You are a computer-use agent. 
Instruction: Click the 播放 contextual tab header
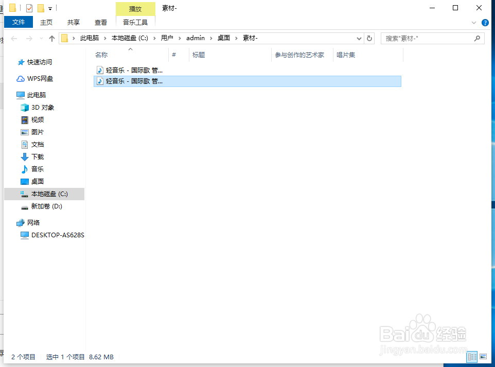coord(135,9)
